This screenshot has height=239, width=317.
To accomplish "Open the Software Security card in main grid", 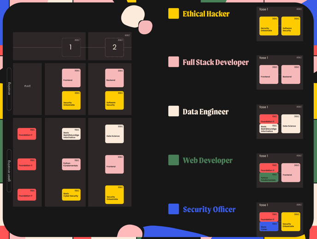I will pyautogui.click(x=114, y=100).
